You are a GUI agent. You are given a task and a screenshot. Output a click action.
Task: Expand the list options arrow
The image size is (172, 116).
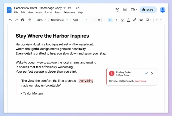point(161,20)
